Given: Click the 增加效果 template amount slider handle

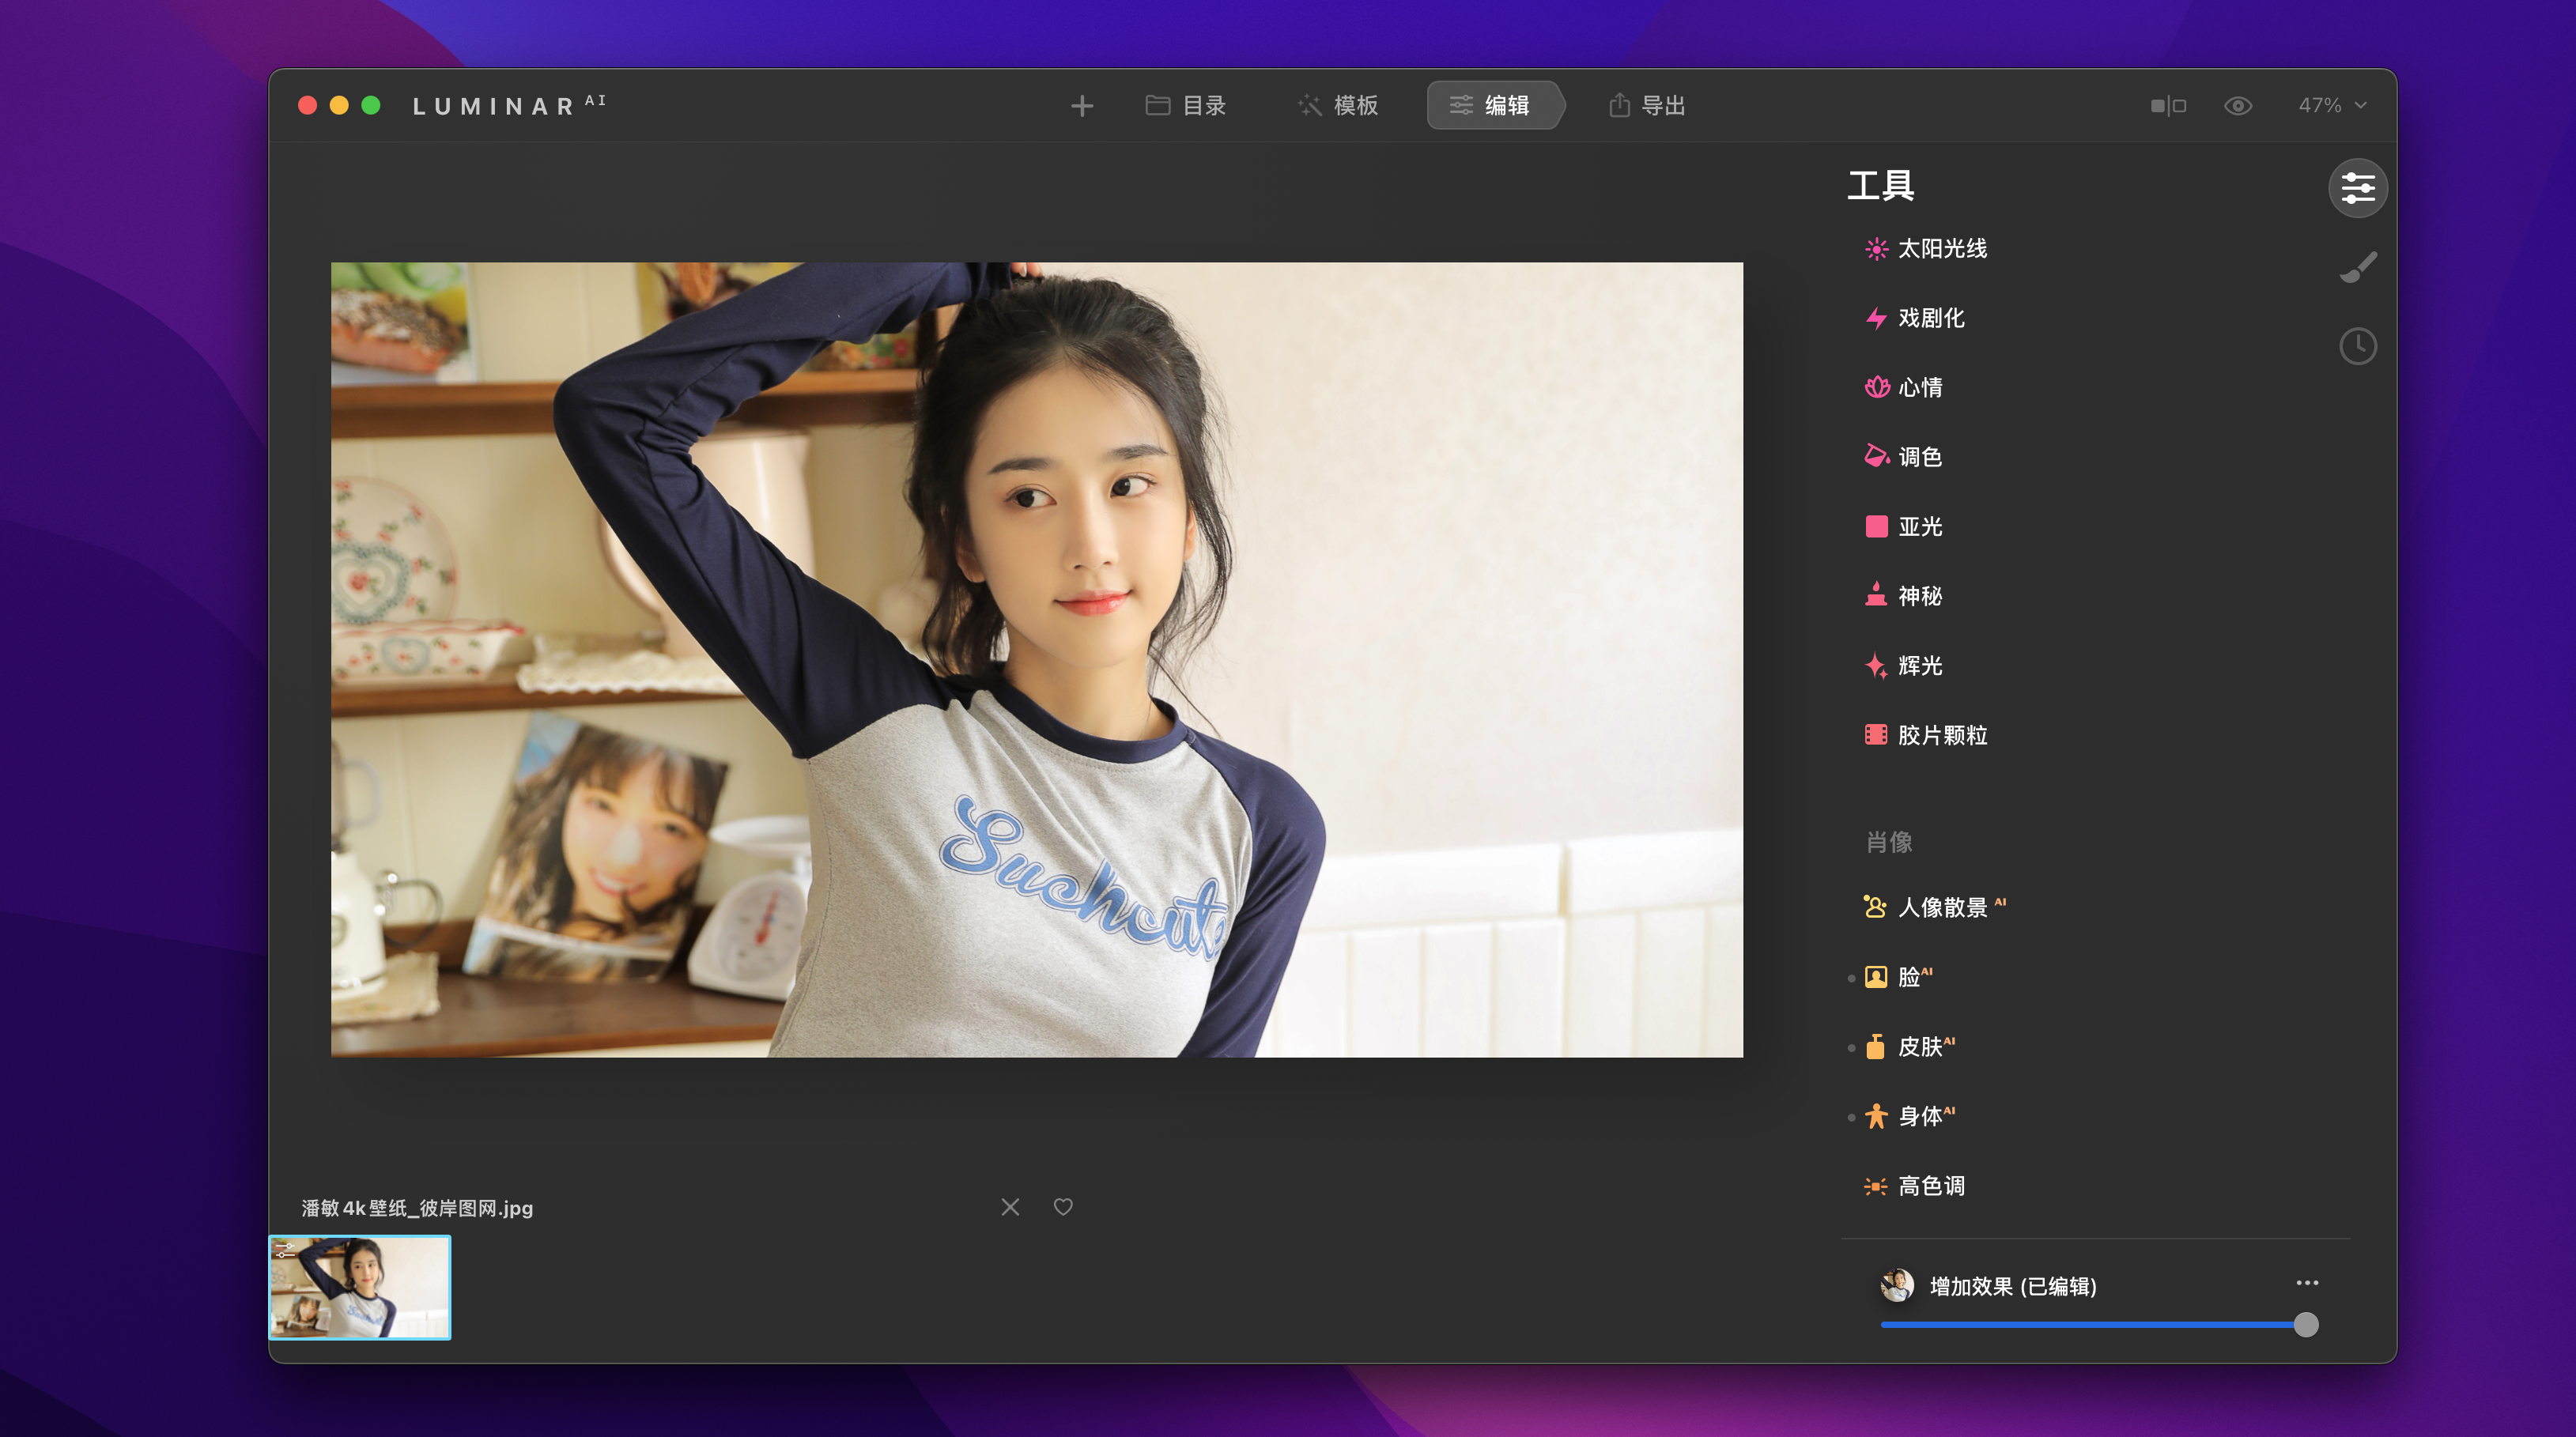Looking at the screenshot, I should point(2305,1325).
